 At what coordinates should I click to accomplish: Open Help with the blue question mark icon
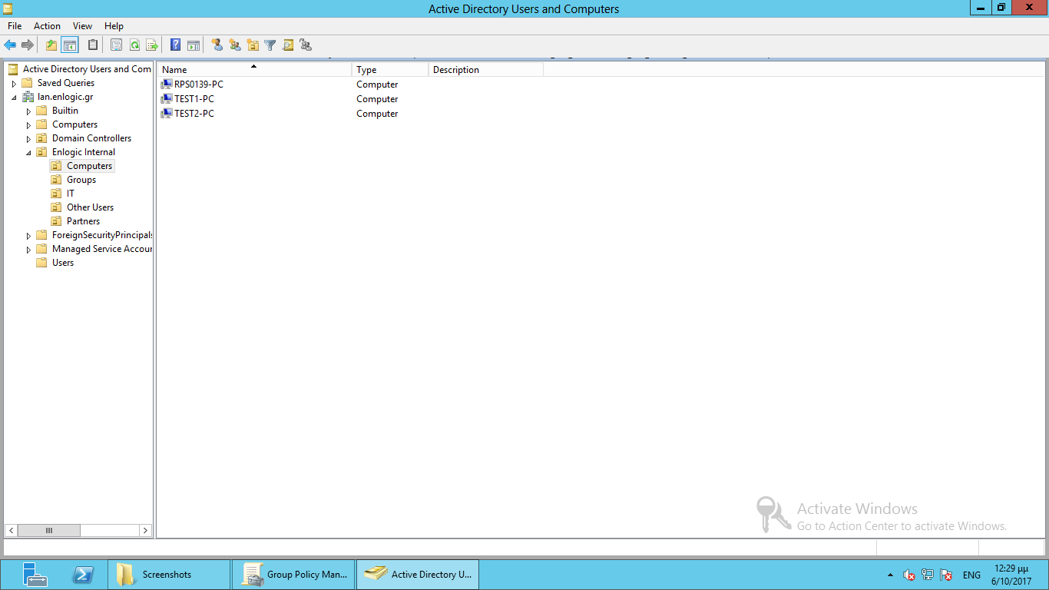tap(176, 45)
